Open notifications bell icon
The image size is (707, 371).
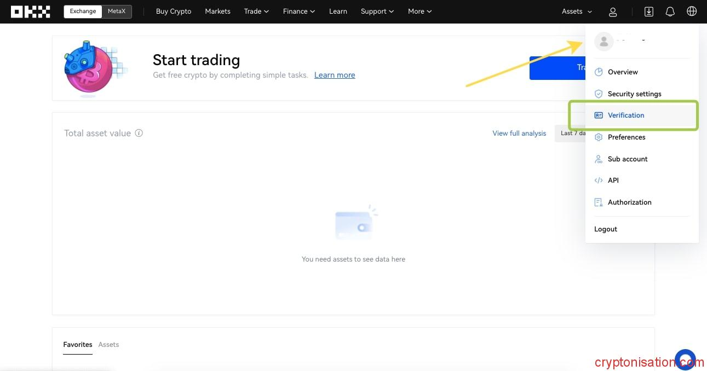click(x=670, y=11)
